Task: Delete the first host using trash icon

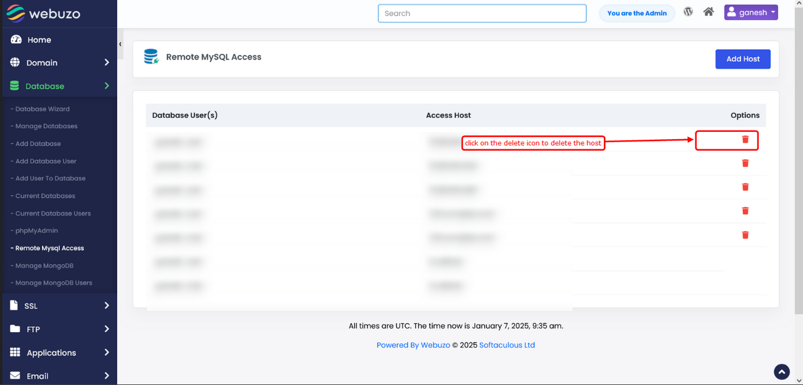Action: (745, 140)
